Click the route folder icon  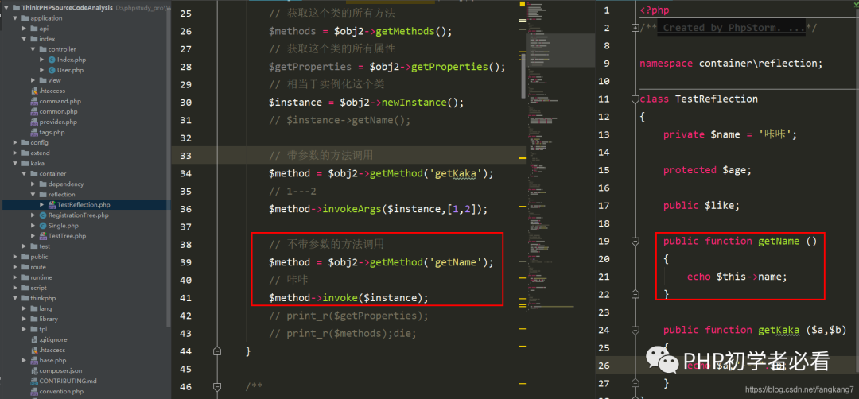[25, 267]
